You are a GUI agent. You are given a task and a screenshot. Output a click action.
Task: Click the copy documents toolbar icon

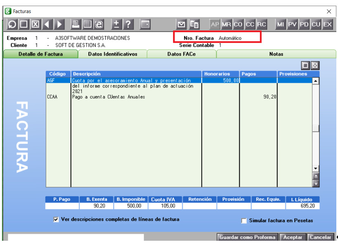point(194,24)
